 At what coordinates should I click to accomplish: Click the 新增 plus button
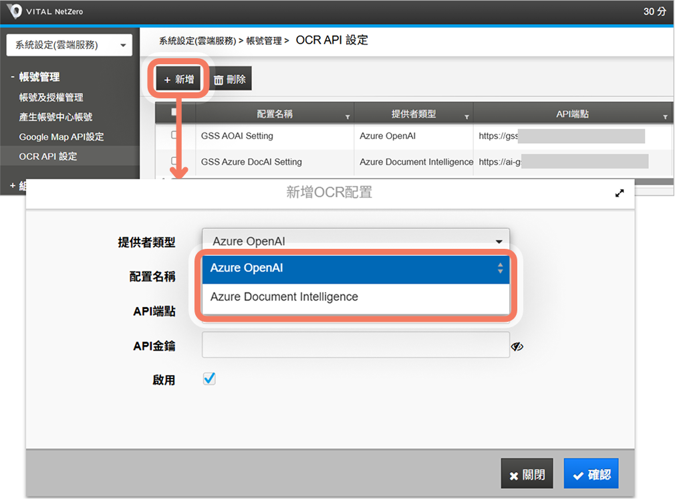click(178, 80)
